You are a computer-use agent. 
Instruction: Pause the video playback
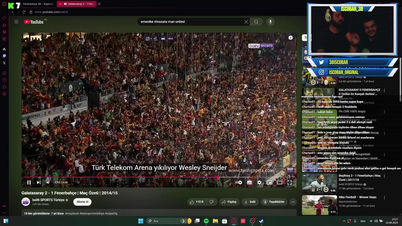point(29,182)
